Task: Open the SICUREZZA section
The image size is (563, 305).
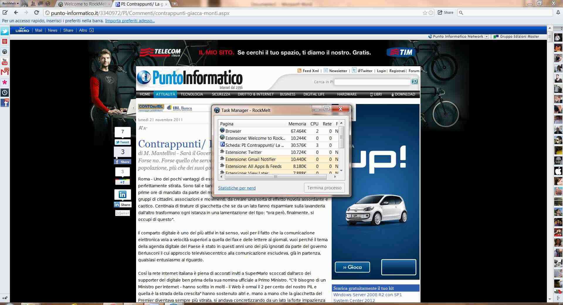Action: pyautogui.click(x=221, y=94)
